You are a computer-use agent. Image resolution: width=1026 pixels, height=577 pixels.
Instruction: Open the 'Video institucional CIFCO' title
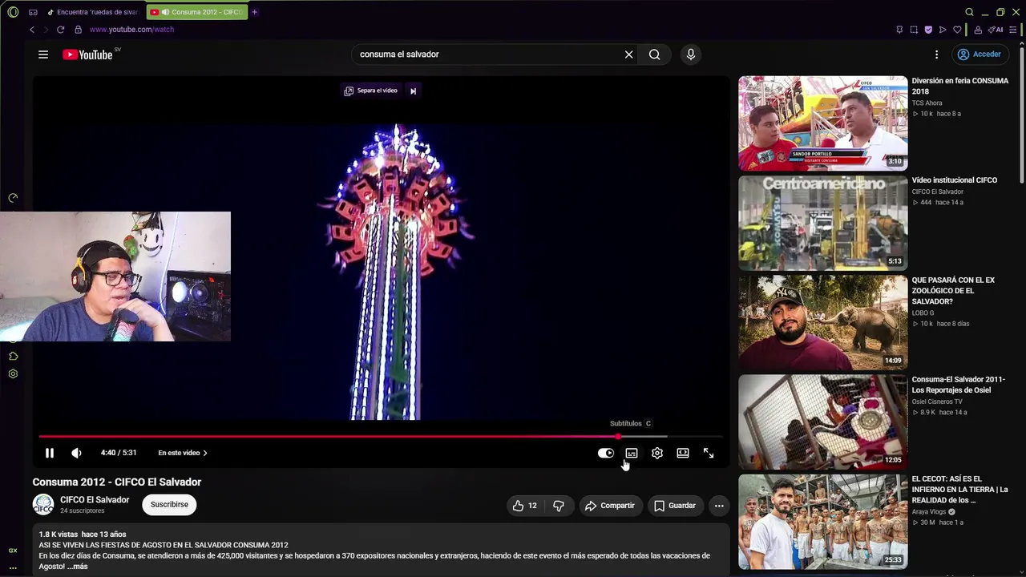(955, 180)
